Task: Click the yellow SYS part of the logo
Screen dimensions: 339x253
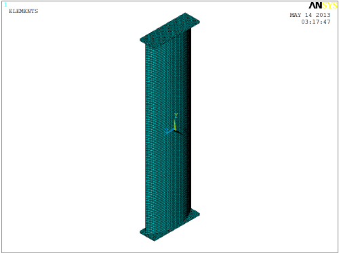Action: [x=330, y=5]
